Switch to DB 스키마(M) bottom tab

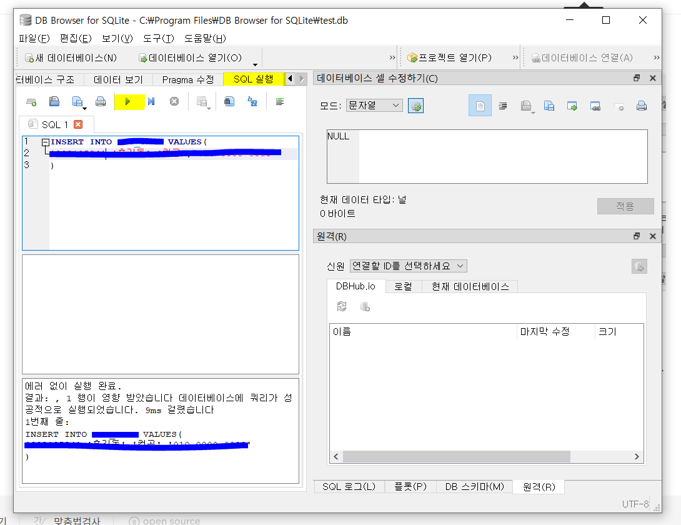pos(474,487)
